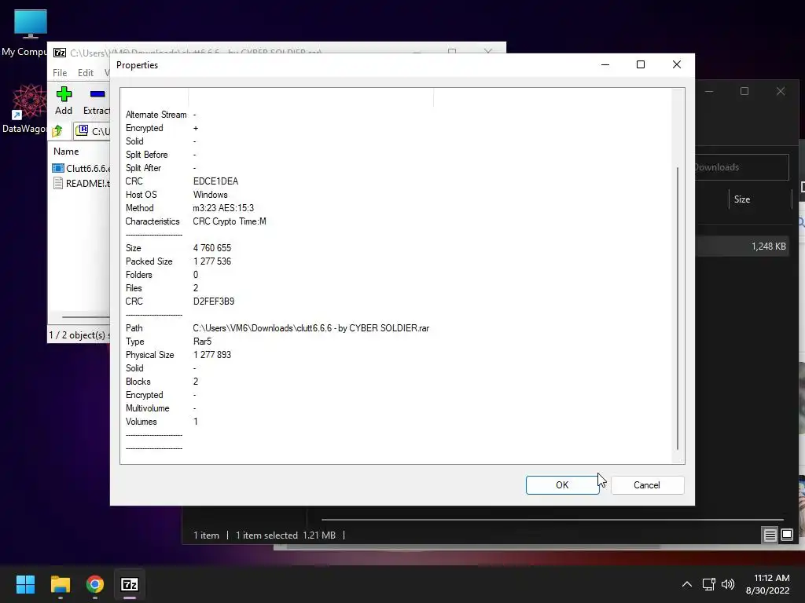
Task: Open the Edit menu in 7-Zip
Action: tap(85, 73)
